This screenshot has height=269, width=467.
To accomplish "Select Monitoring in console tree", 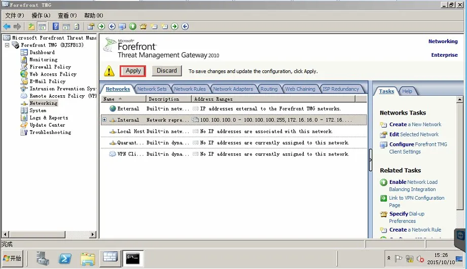I will pyautogui.click(x=44, y=59).
